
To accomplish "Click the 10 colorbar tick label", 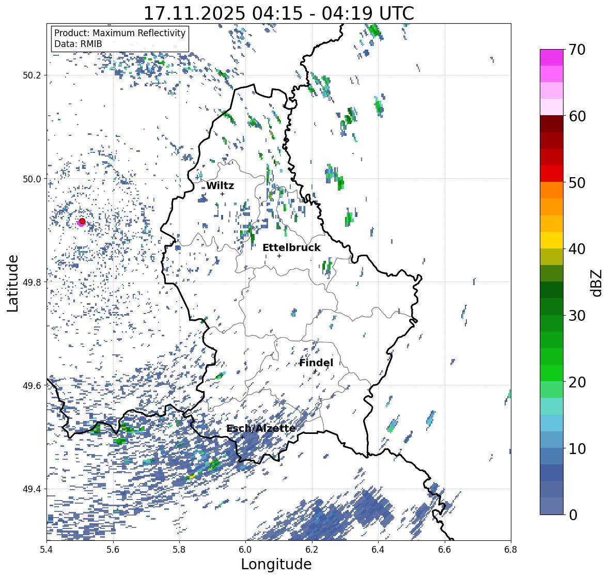I will point(576,448).
